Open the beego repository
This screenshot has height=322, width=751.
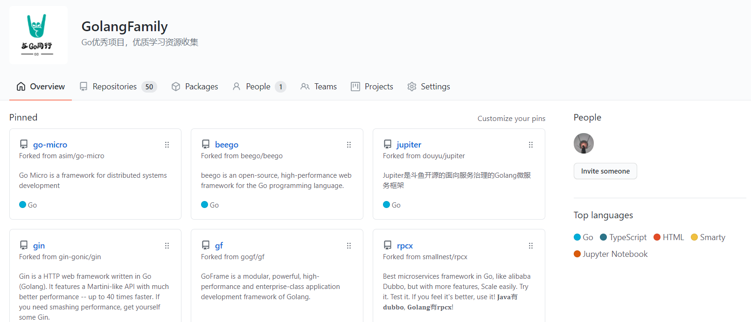click(227, 145)
